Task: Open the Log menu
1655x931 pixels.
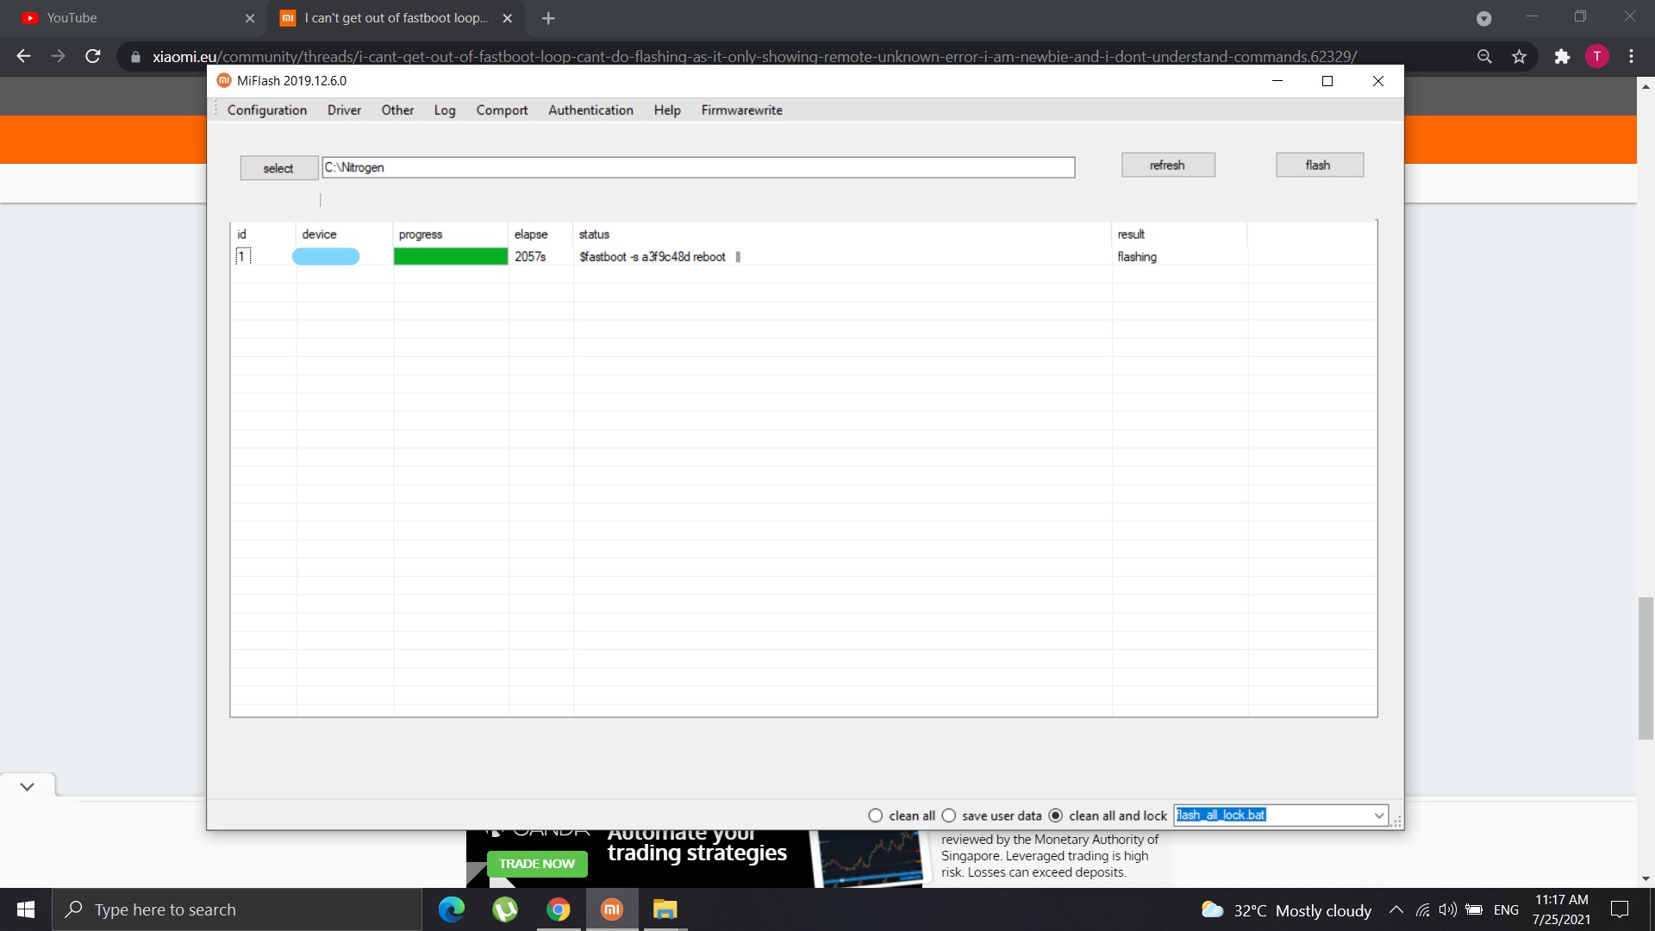Action: pos(445,110)
